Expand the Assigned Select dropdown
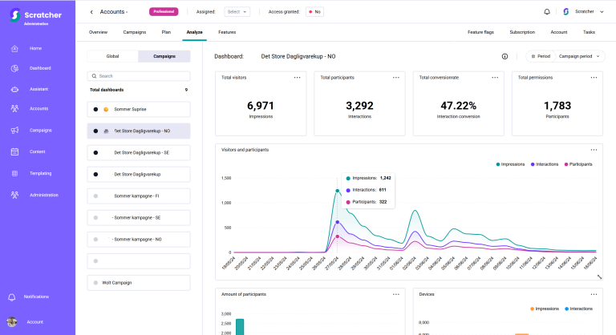This screenshot has width=616, height=335. coord(237,12)
